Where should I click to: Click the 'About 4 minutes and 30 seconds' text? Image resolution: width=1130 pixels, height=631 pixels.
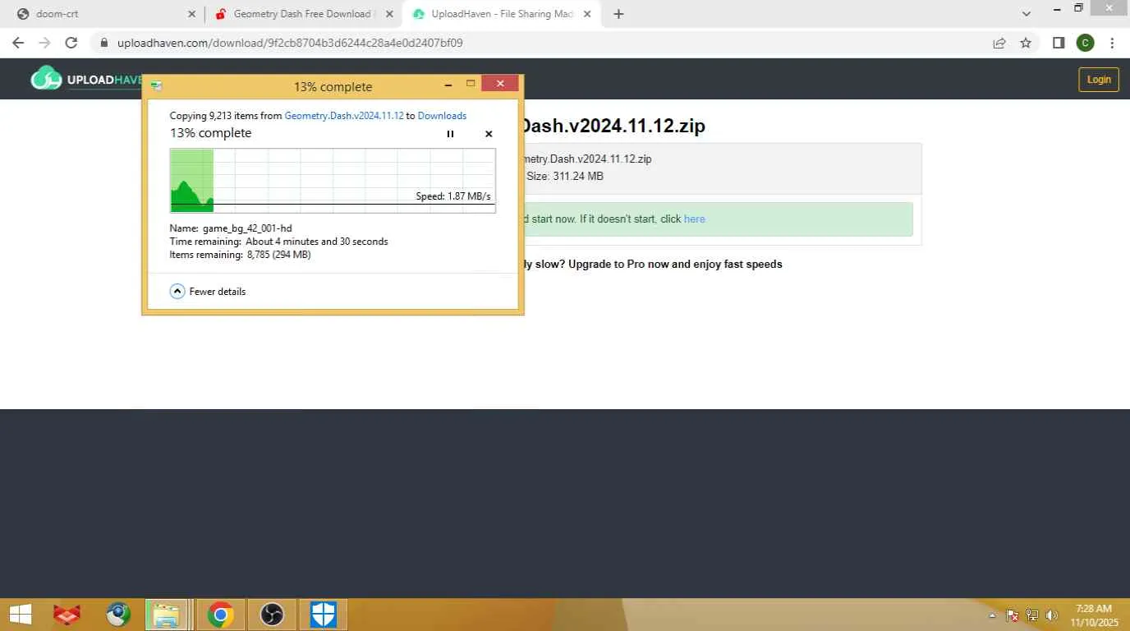[x=317, y=242]
